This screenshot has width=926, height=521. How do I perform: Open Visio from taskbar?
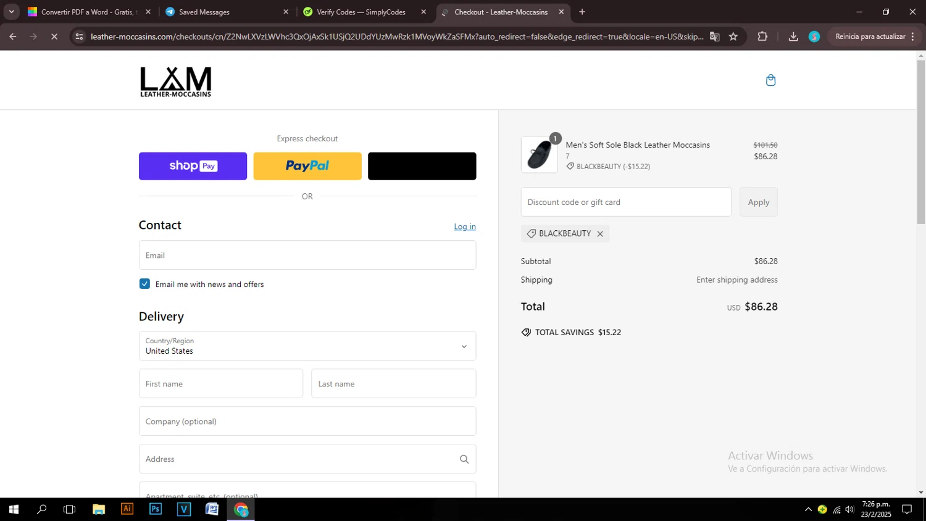184,509
